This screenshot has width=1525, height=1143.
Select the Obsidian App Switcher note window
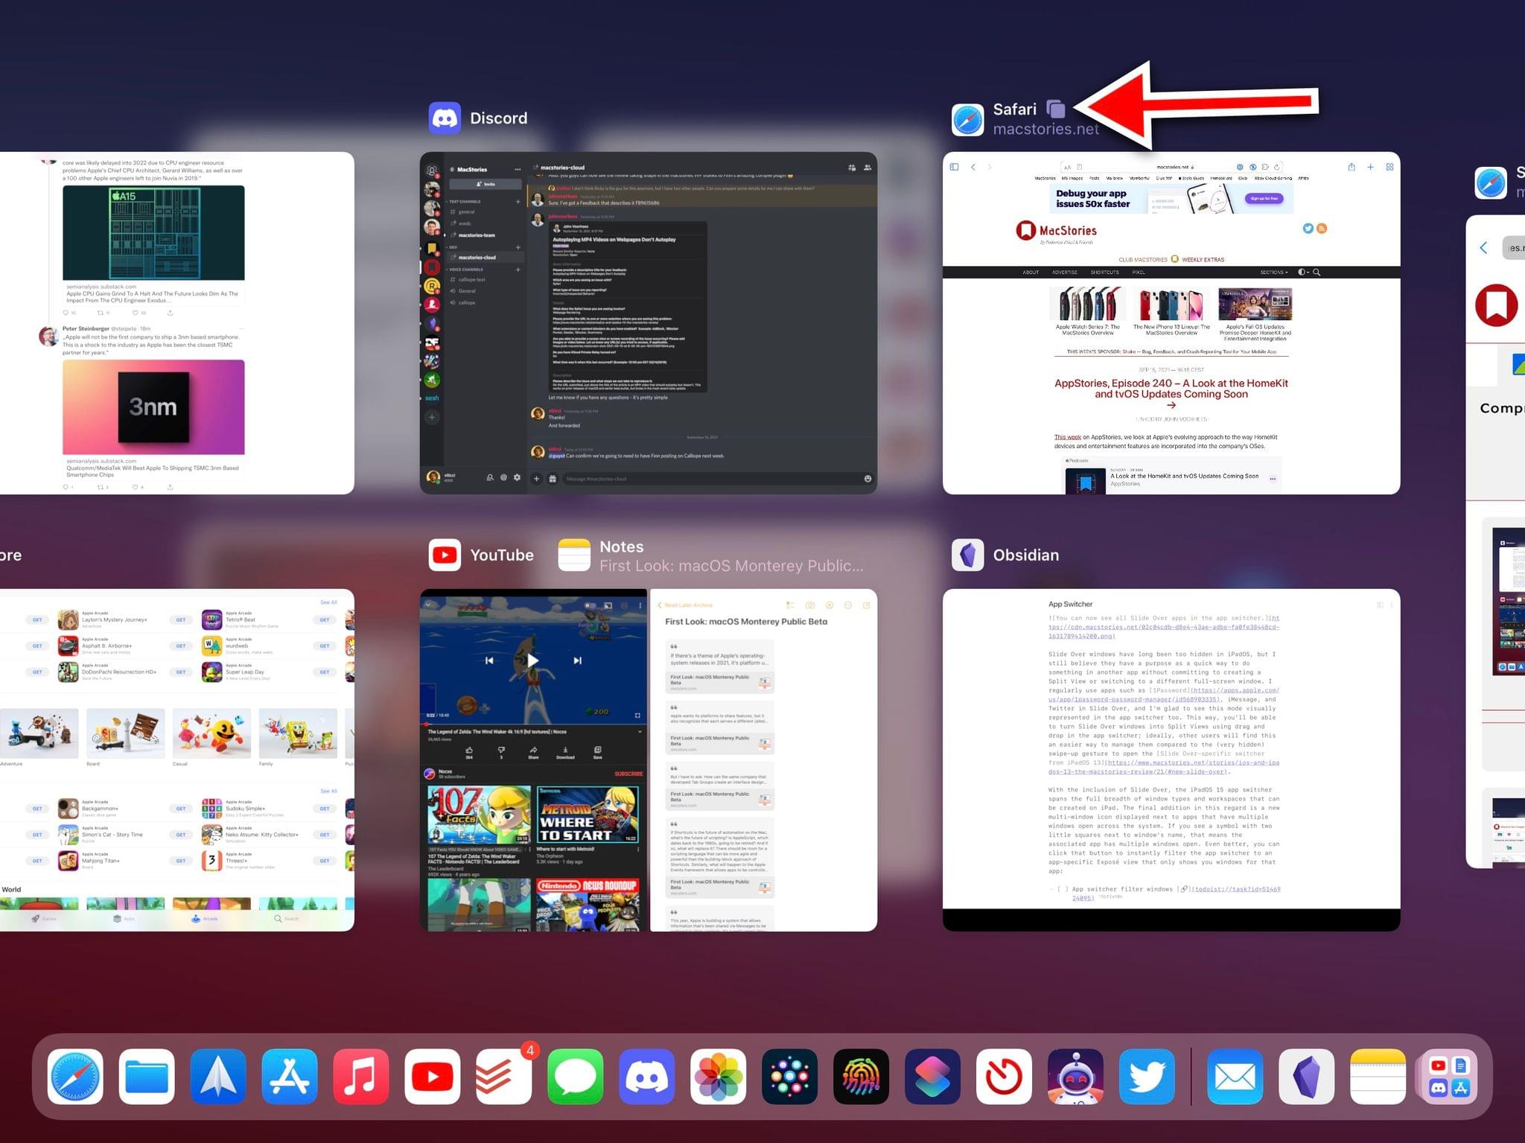pyautogui.click(x=1171, y=760)
